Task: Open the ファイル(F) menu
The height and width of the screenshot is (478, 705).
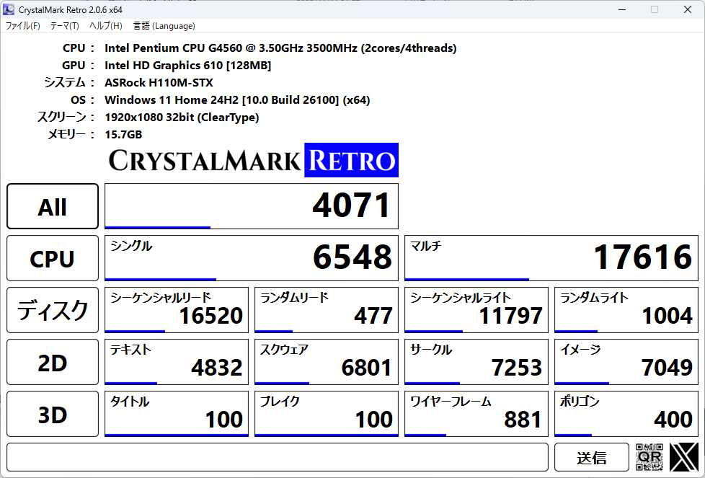Action: [23, 26]
